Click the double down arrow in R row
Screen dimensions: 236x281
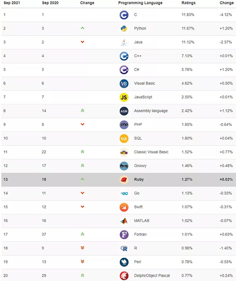coord(82,248)
